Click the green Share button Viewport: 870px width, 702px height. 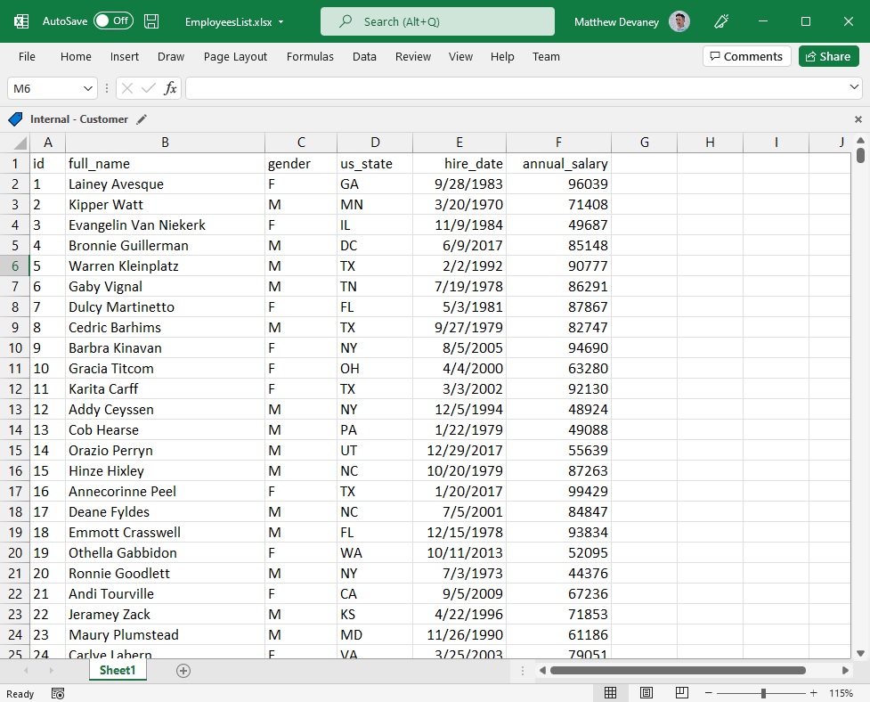point(828,57)
